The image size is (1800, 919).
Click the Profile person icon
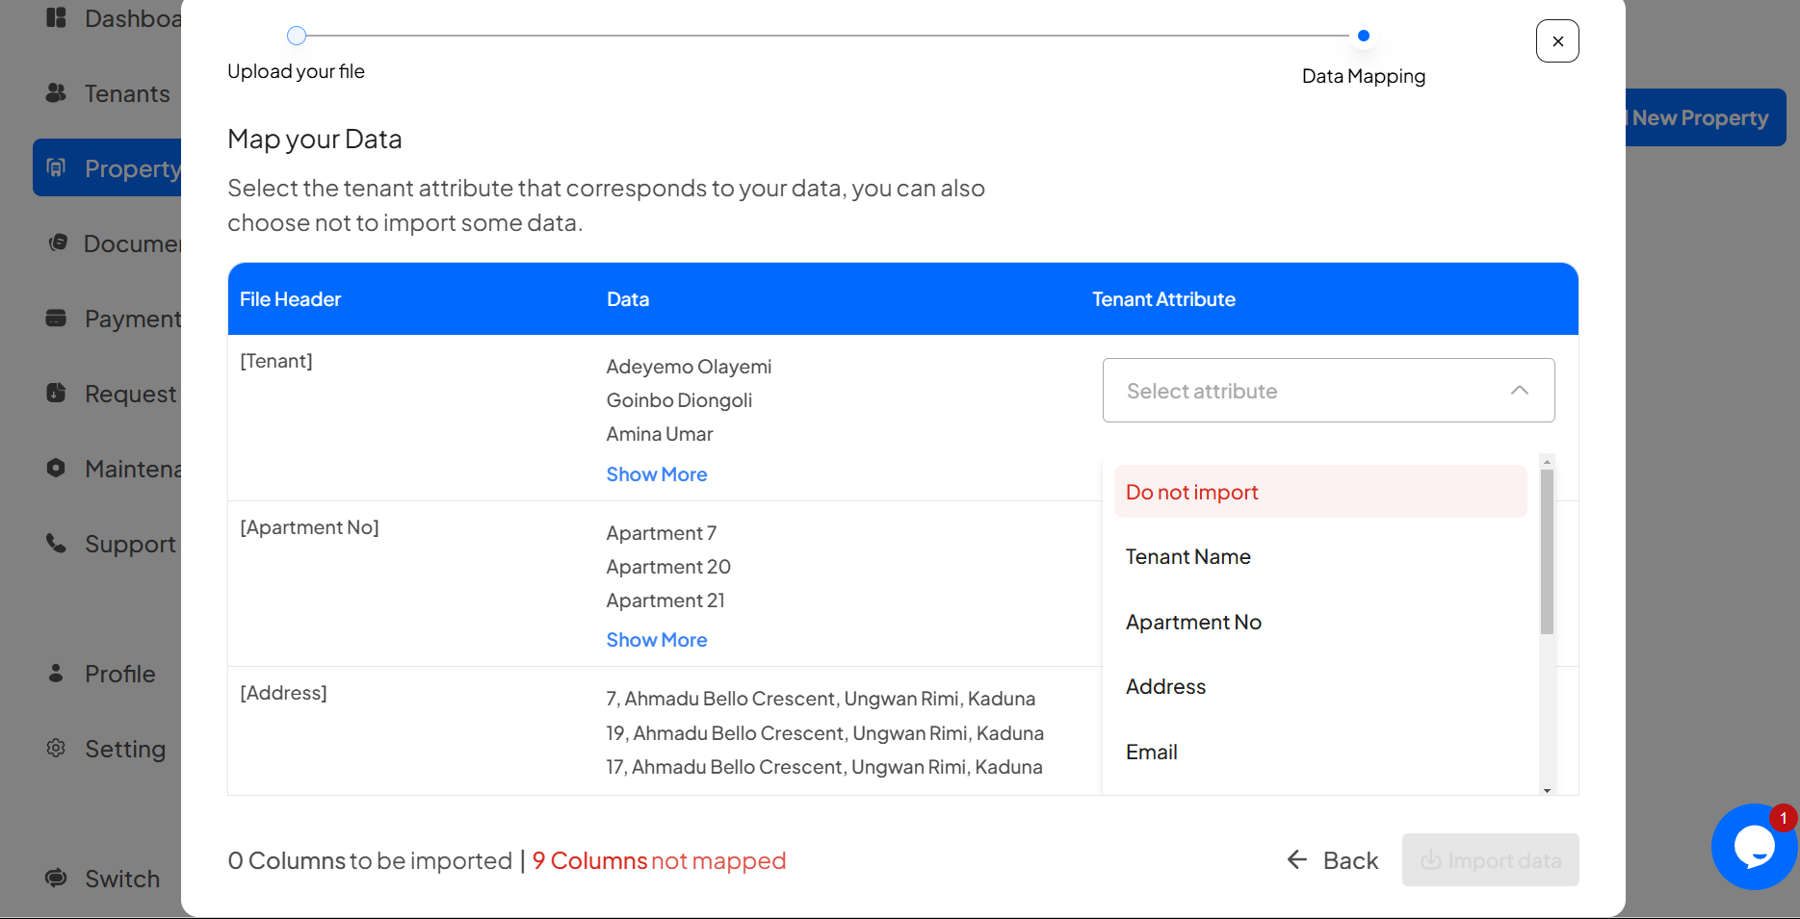click(56, 674)
